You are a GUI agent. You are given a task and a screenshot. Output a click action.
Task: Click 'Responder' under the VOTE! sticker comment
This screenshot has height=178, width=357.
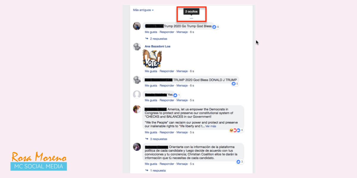coord(167,71)
